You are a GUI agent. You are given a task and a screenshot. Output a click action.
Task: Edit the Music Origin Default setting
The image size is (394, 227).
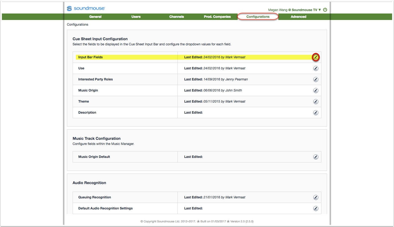tap(316, 157)
